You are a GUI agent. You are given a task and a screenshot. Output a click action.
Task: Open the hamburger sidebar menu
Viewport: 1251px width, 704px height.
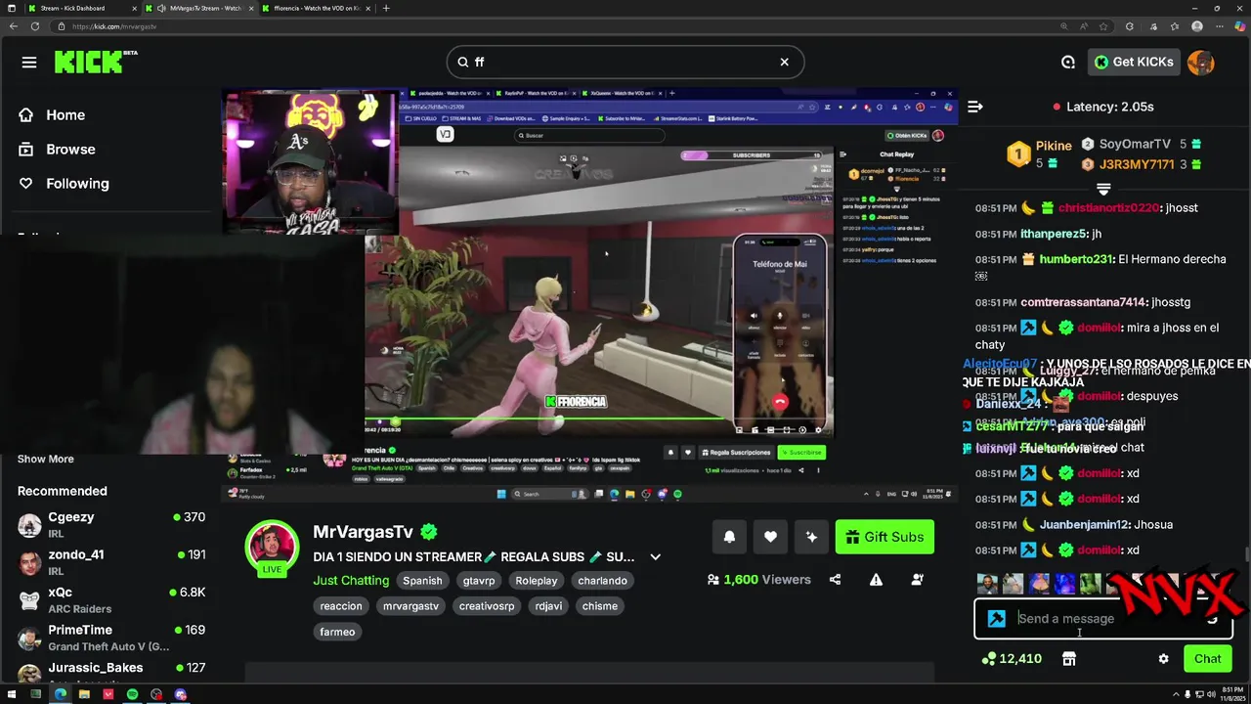29,63
